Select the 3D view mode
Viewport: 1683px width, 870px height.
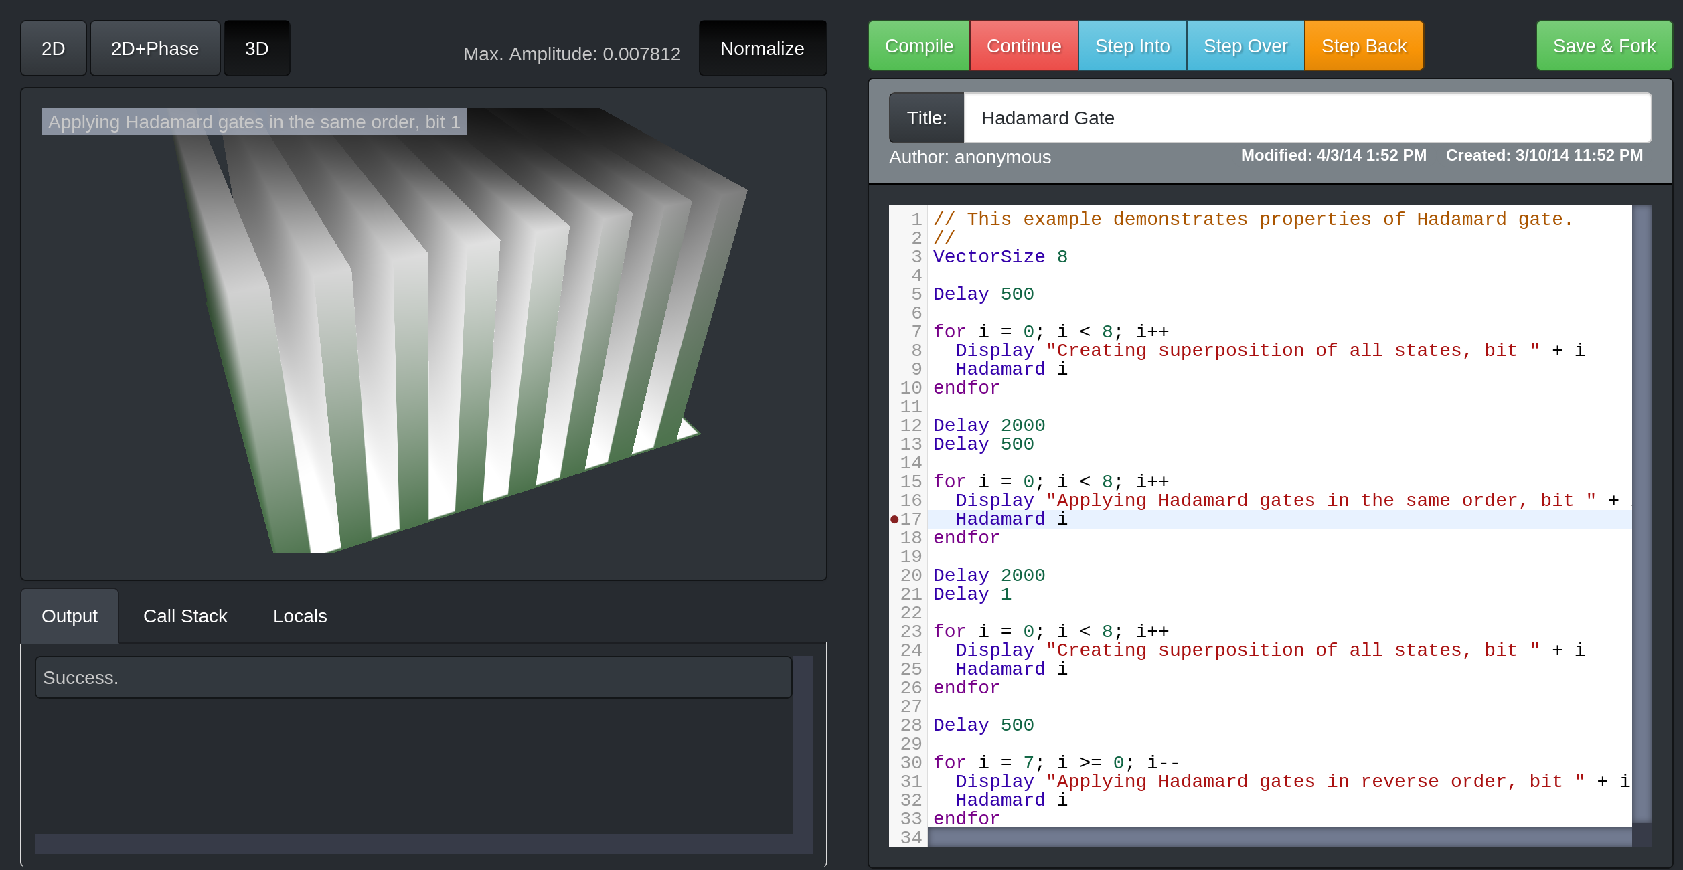256,48
